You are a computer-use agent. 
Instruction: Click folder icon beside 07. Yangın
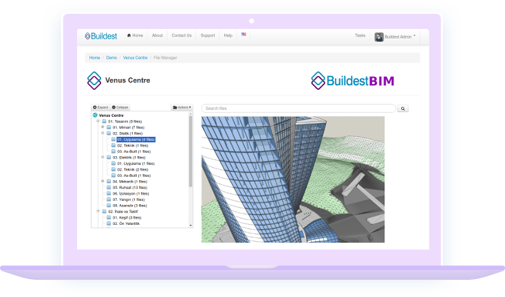(109, 199)
